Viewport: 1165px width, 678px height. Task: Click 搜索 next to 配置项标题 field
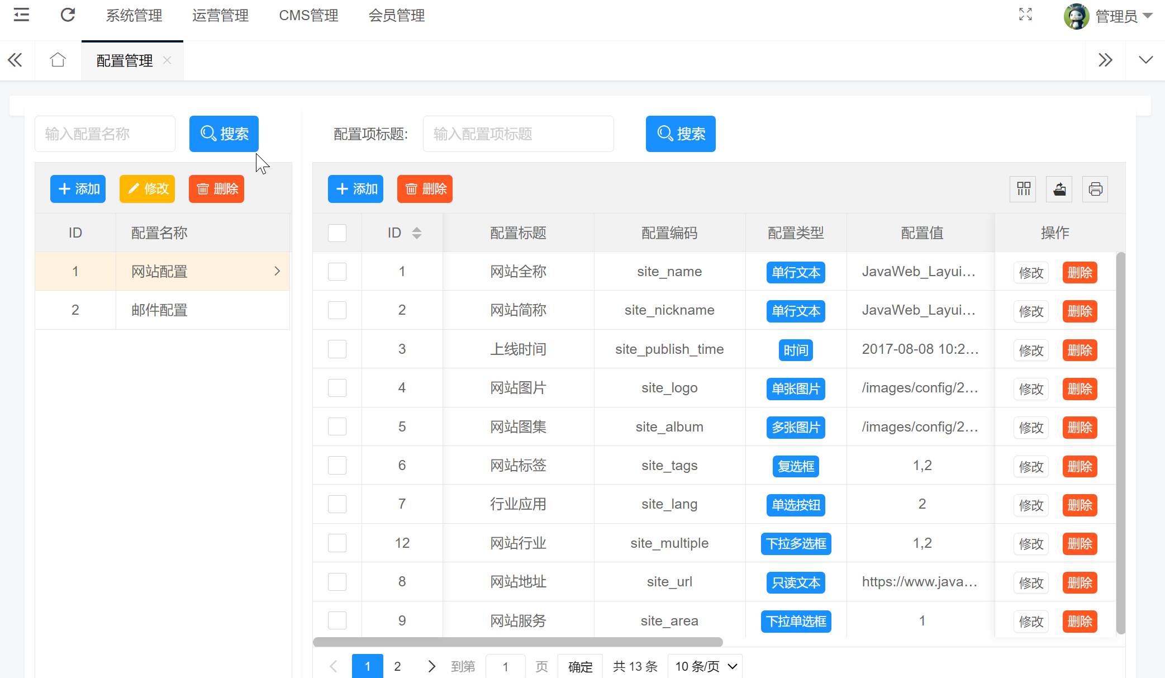coord(681,134)
